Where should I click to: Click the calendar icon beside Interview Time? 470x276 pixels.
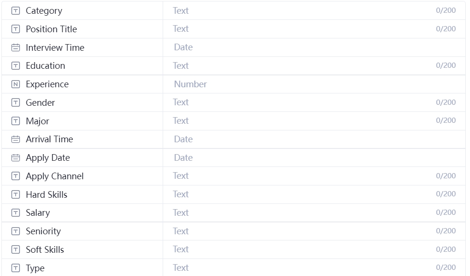point(16,47)
